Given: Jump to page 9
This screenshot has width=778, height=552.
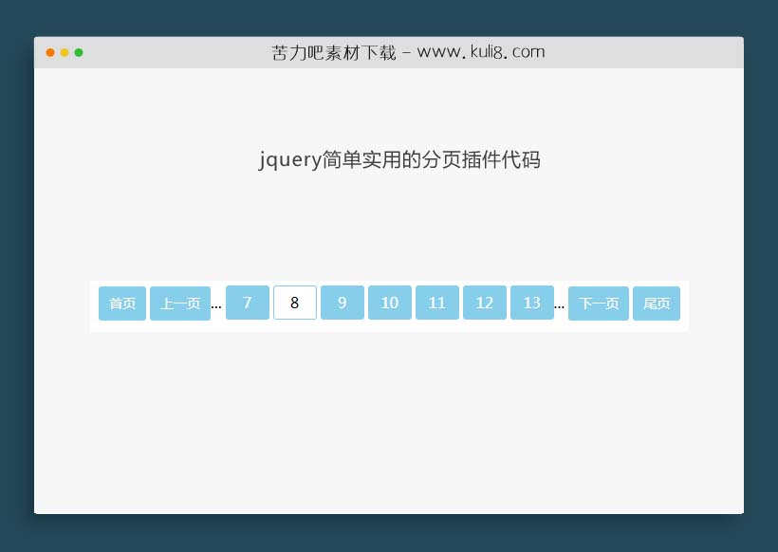Looking at the screenshot, I should tap(343, 303).
